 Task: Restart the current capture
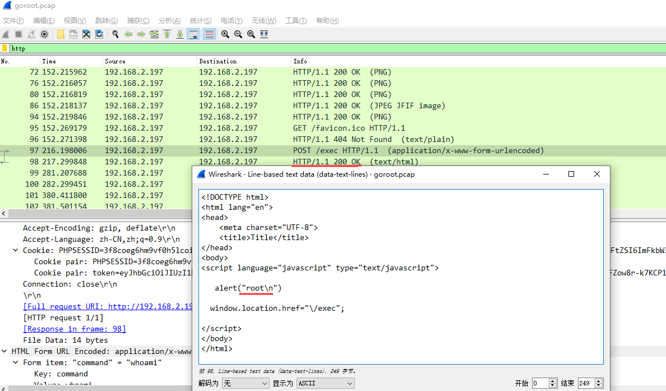(31, 34)
